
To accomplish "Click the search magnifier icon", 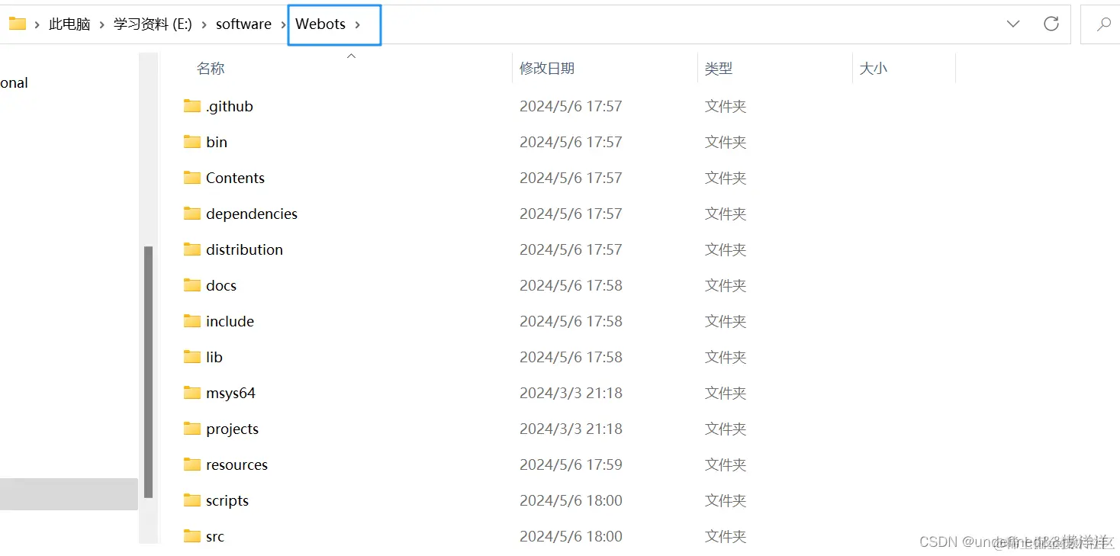I will [x=1103, y=24].
